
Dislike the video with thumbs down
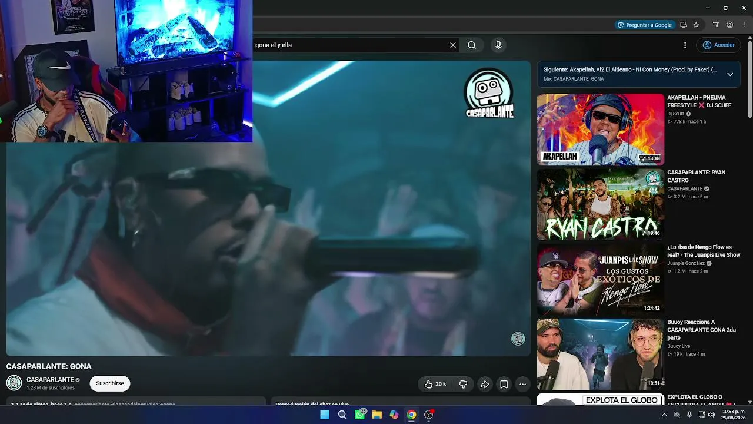coord(463,384)
